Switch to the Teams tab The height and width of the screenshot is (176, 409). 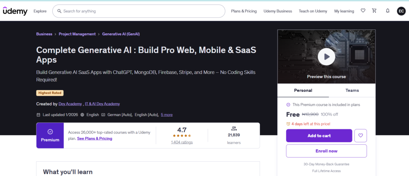pyautogui.click(x=352, y=91)
